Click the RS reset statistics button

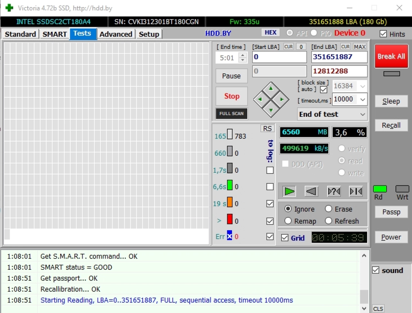267,129
